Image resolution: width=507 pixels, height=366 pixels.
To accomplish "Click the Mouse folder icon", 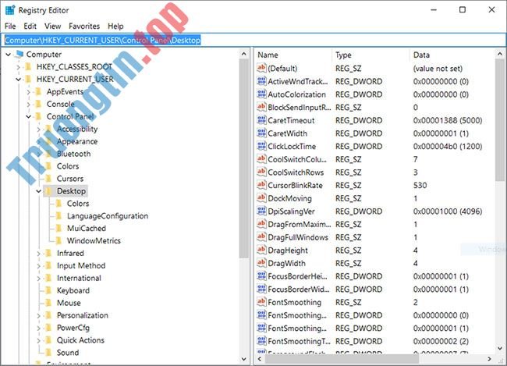I will (48, 303).
